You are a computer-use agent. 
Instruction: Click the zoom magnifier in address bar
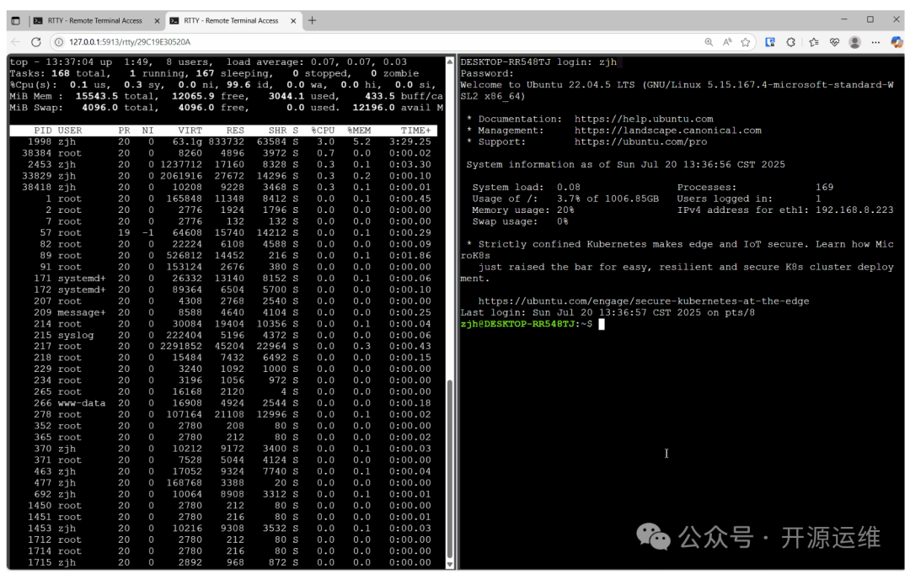coord(709,42)
